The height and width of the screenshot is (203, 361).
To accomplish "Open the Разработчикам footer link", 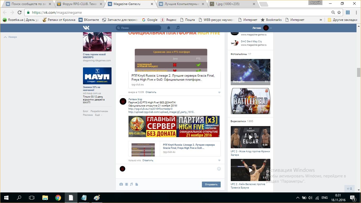I will 99,111.
